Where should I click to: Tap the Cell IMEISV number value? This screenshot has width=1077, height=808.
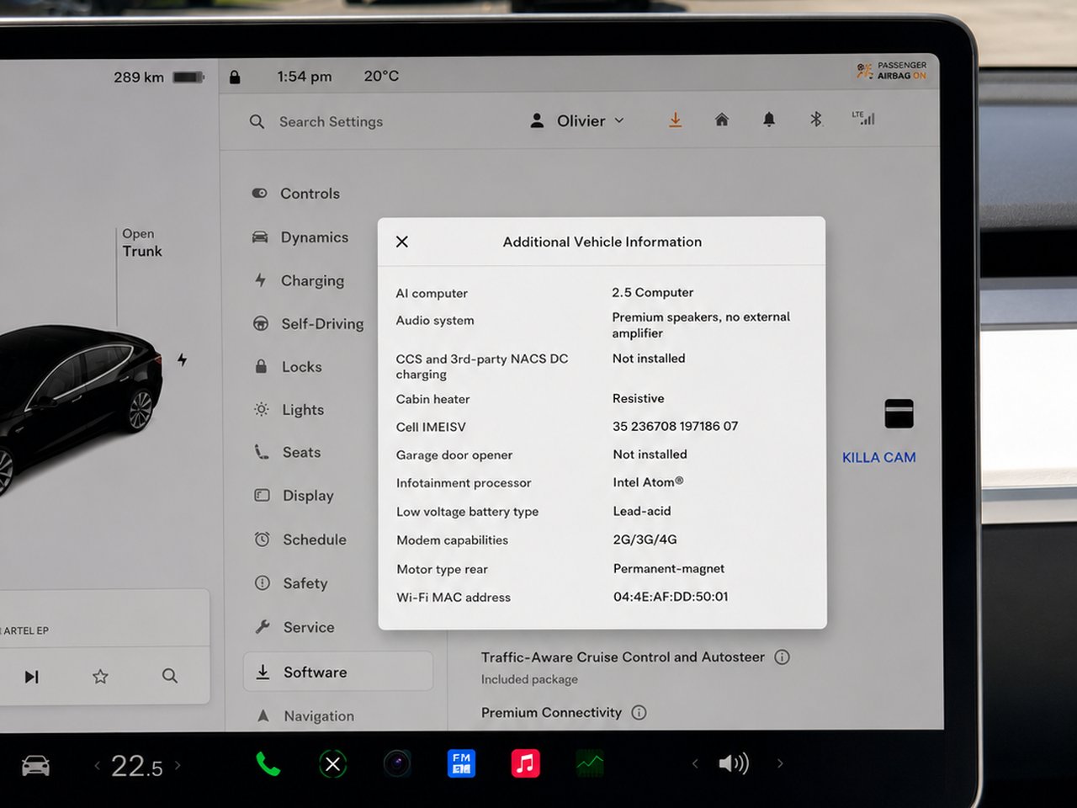click(x=675, y=427)
